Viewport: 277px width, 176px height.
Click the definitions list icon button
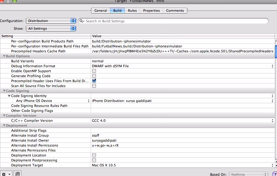click(17, 174)
